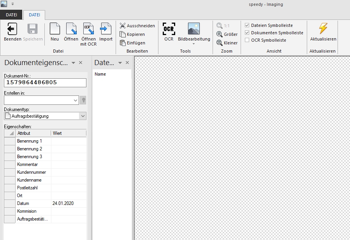Click the Import icon
Image resolution: width=350 pixels, height=240 pixels.
pos(106,29)
